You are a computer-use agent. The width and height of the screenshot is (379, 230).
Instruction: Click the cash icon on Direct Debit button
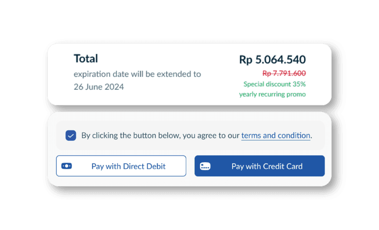66,166
